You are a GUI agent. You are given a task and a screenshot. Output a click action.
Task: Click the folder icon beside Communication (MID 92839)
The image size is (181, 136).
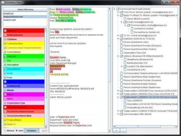(121, 114)
